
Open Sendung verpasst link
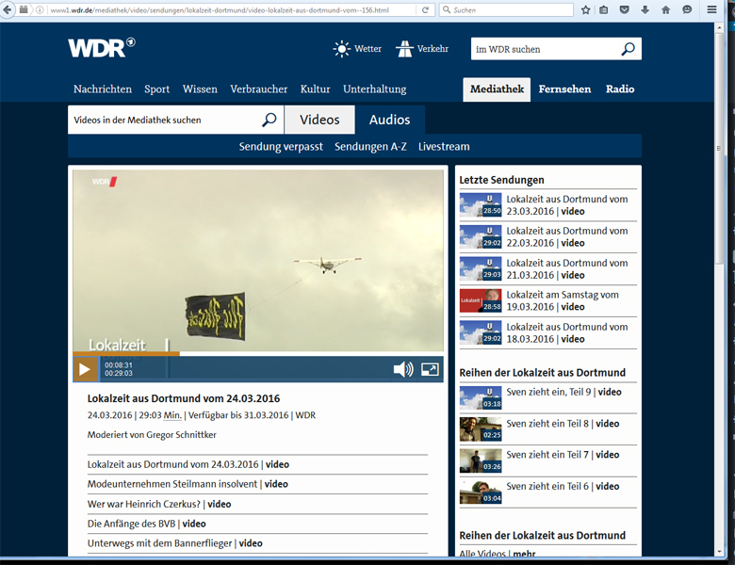click(281, 147)
